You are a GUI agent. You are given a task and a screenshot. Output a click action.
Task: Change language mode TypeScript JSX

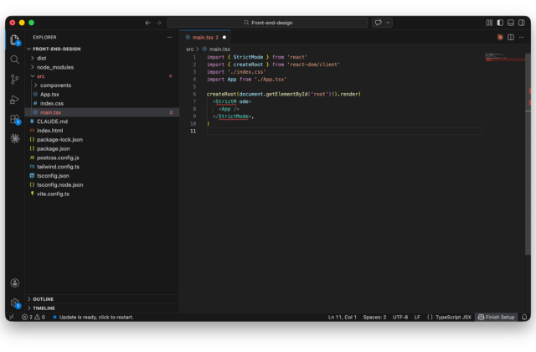coord(453,317)
